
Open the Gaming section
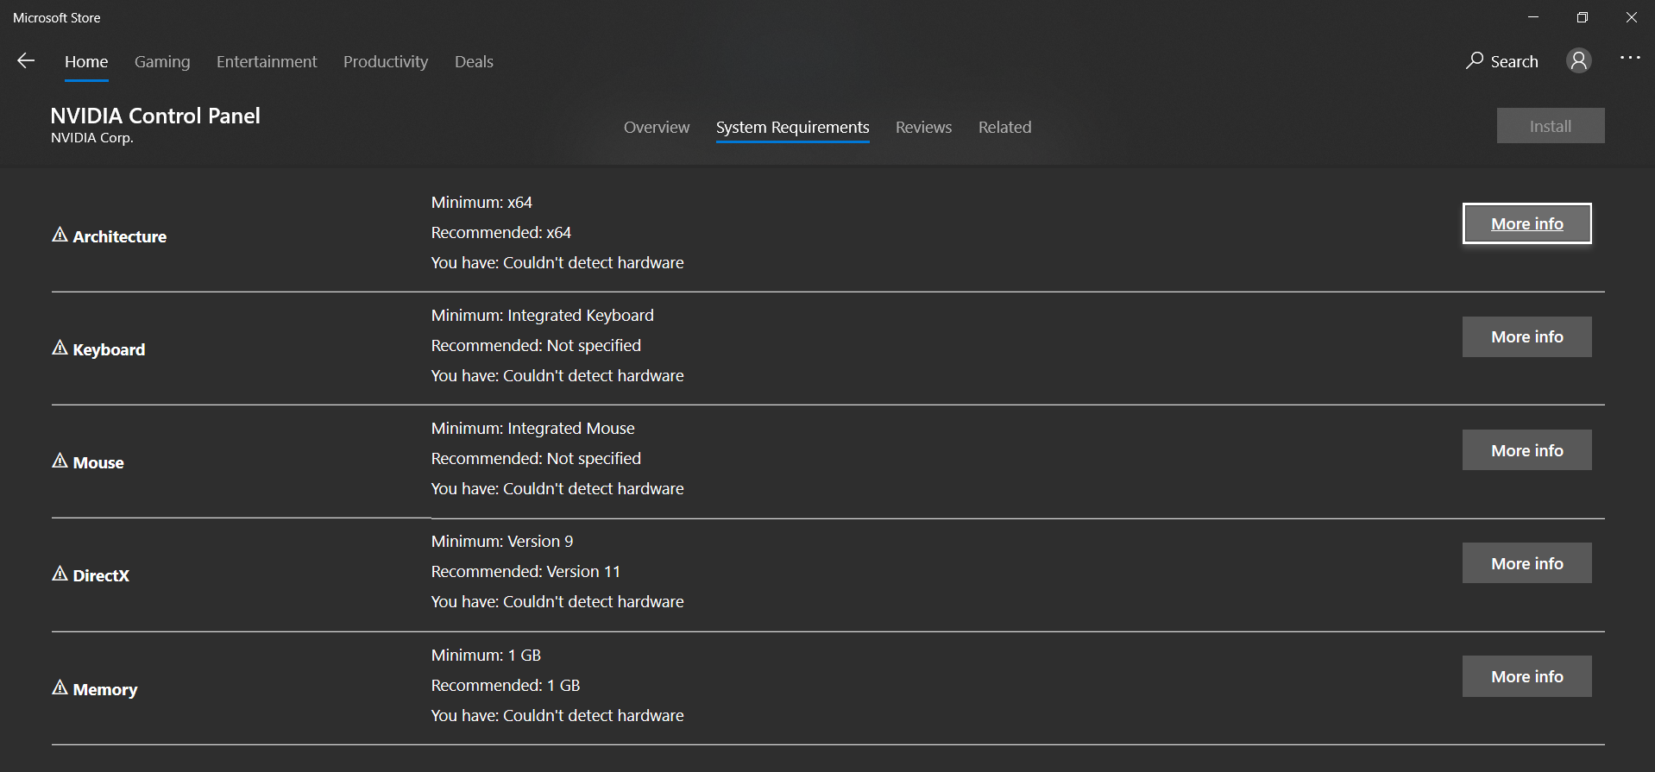[x=162, y=62]
